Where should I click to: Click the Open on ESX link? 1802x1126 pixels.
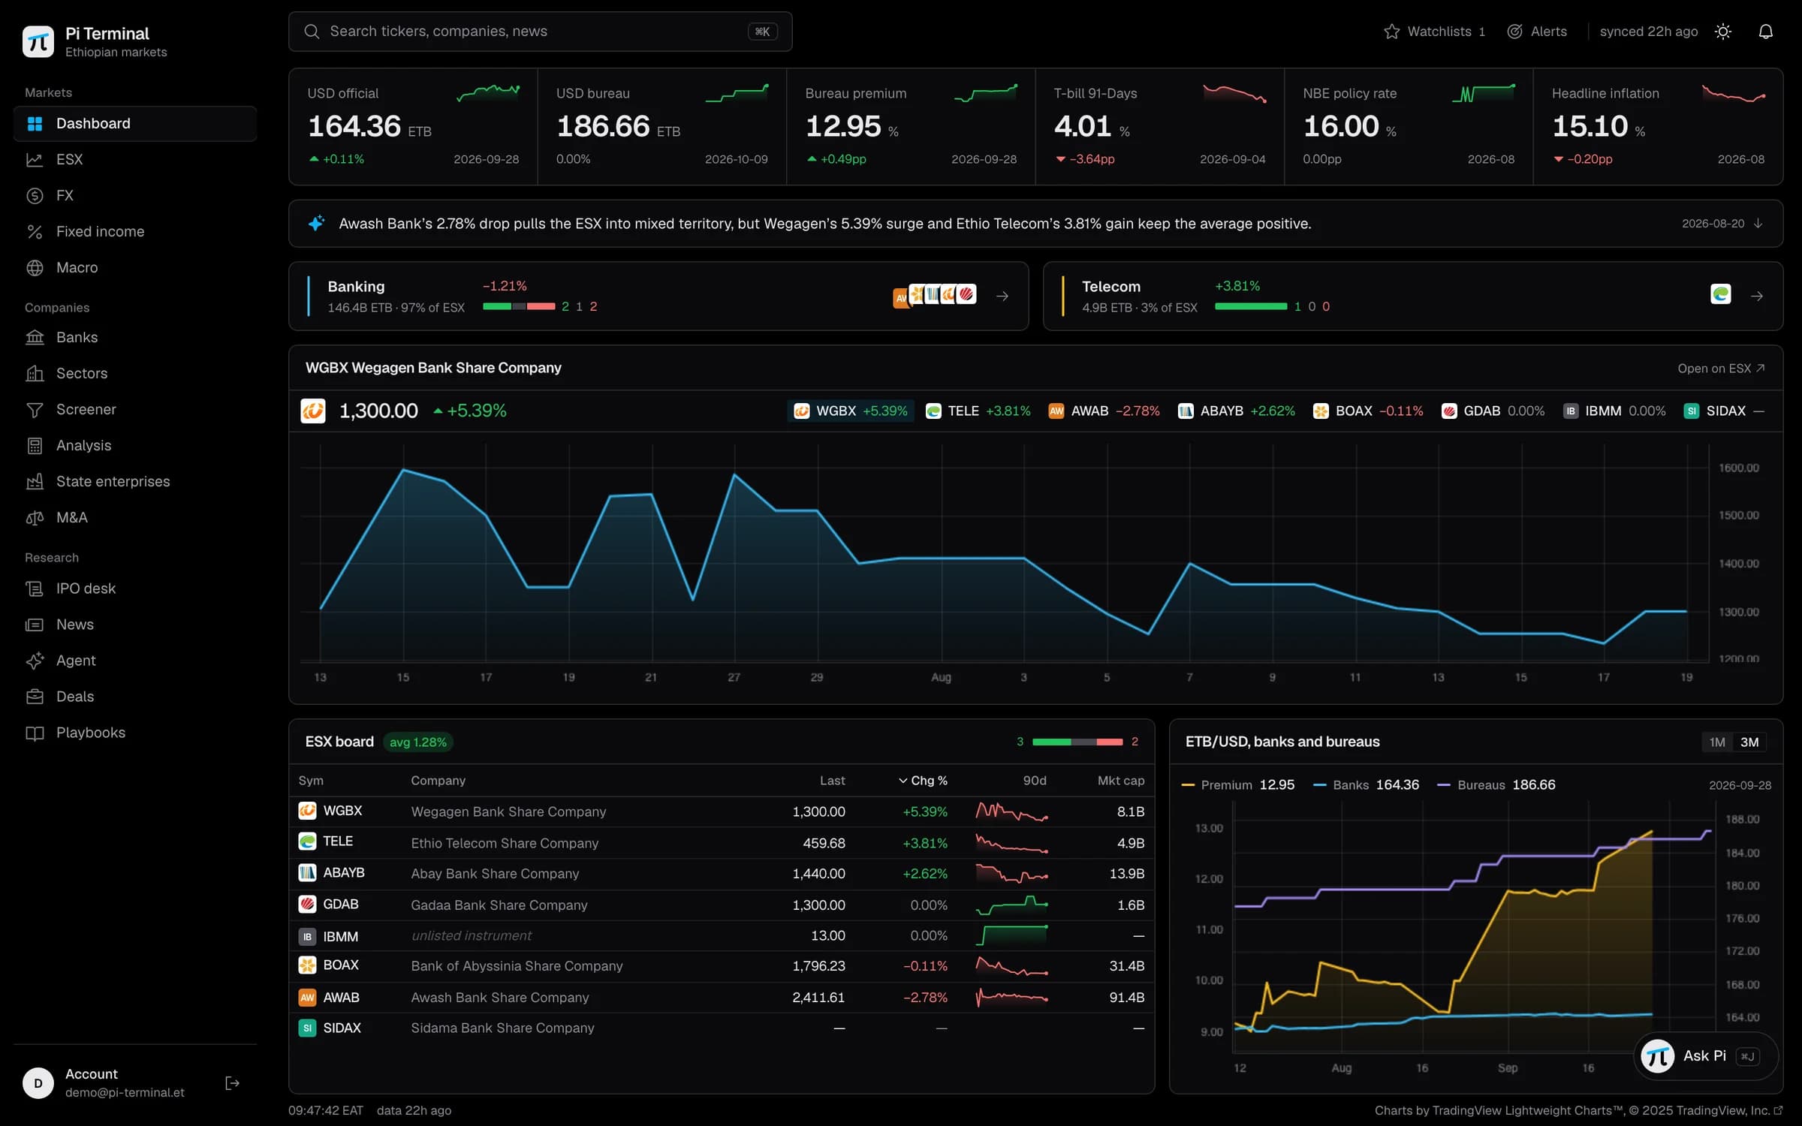pos(1721,369)
